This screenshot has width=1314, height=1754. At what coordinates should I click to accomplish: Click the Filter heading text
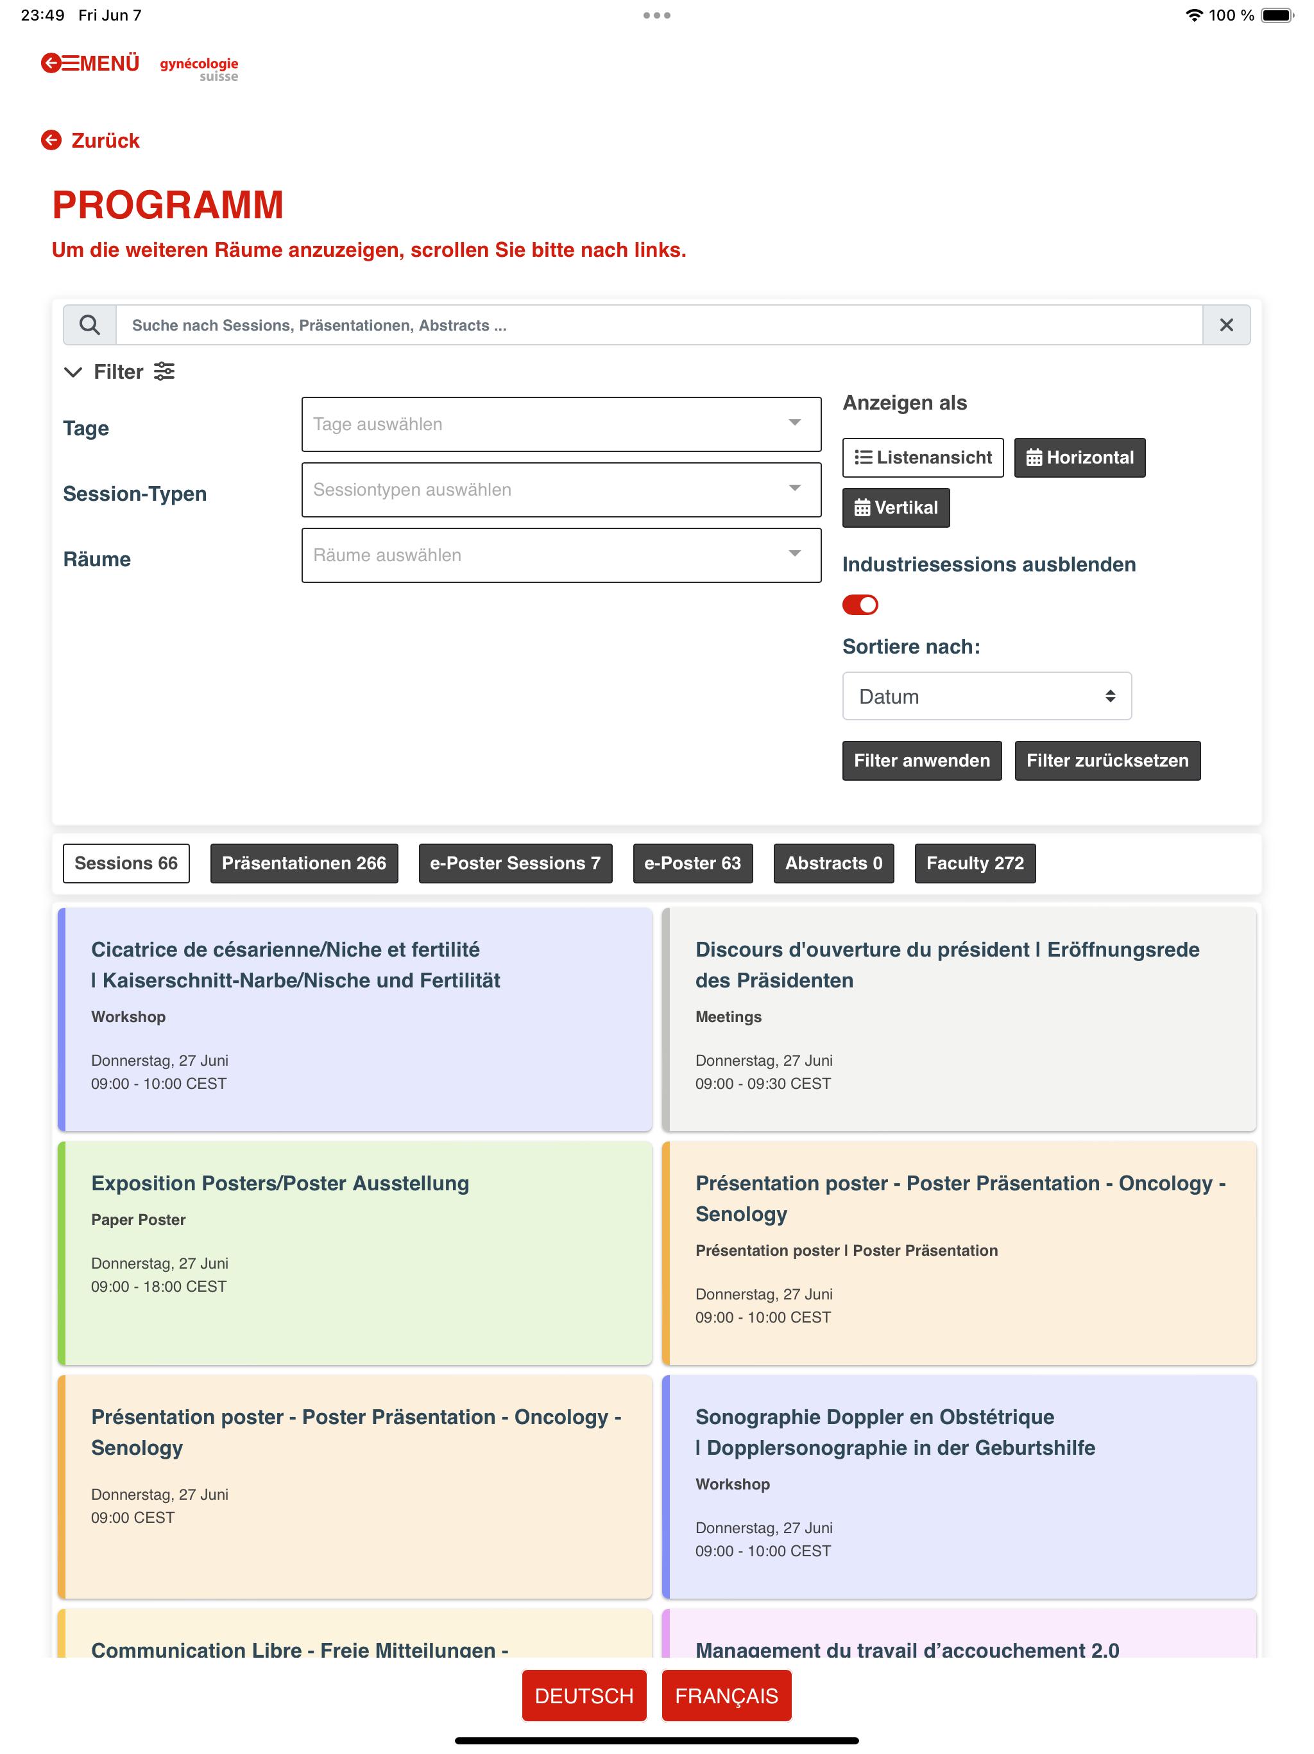119,372
